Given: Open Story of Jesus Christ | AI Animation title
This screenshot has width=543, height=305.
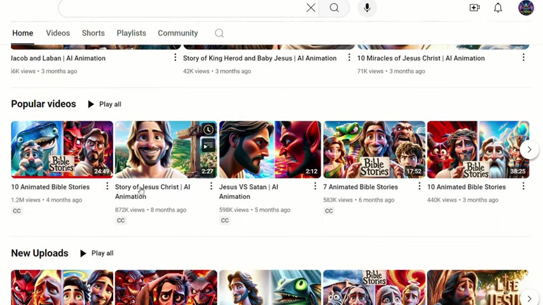Looking at the screenshot, I should pyautogui.click(x=153, y=191).
